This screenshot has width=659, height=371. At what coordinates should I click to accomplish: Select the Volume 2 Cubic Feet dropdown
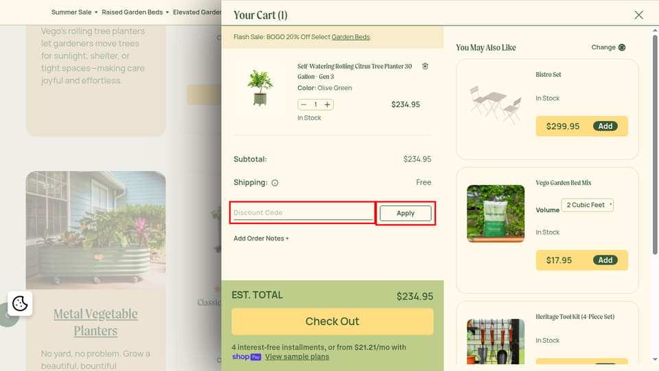click(x=587, y=205)
